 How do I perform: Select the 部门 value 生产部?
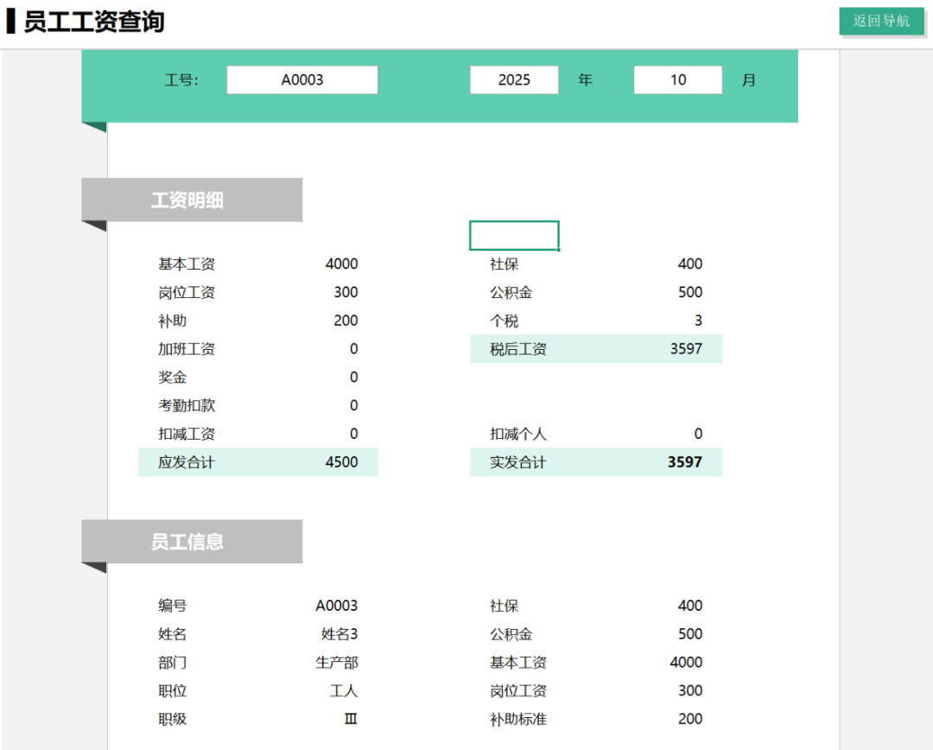click(x=336, y=663)
